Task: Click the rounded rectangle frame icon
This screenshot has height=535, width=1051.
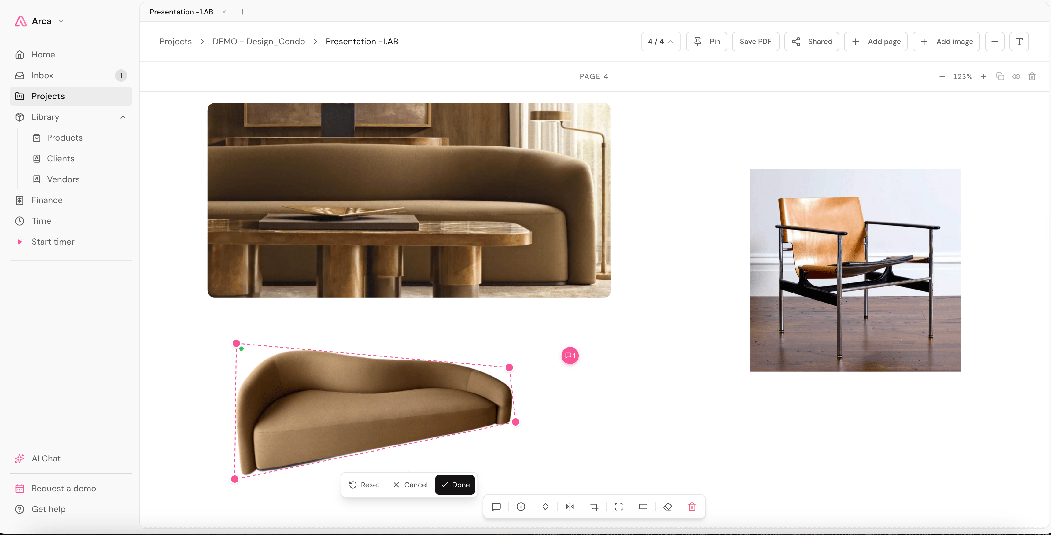Action: click(643, 507)
